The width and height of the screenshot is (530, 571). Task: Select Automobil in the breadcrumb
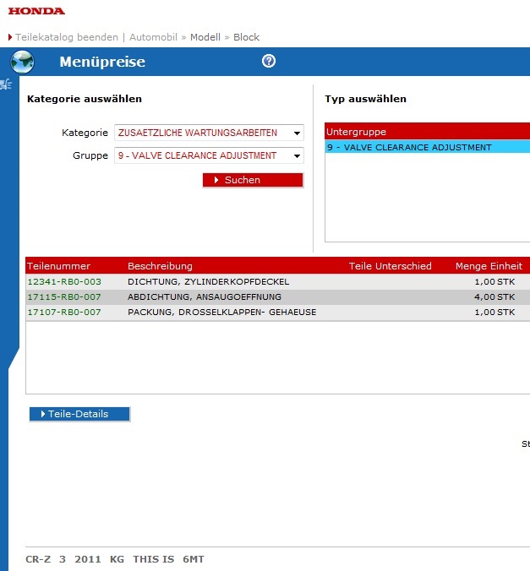[x=152, y=37]
